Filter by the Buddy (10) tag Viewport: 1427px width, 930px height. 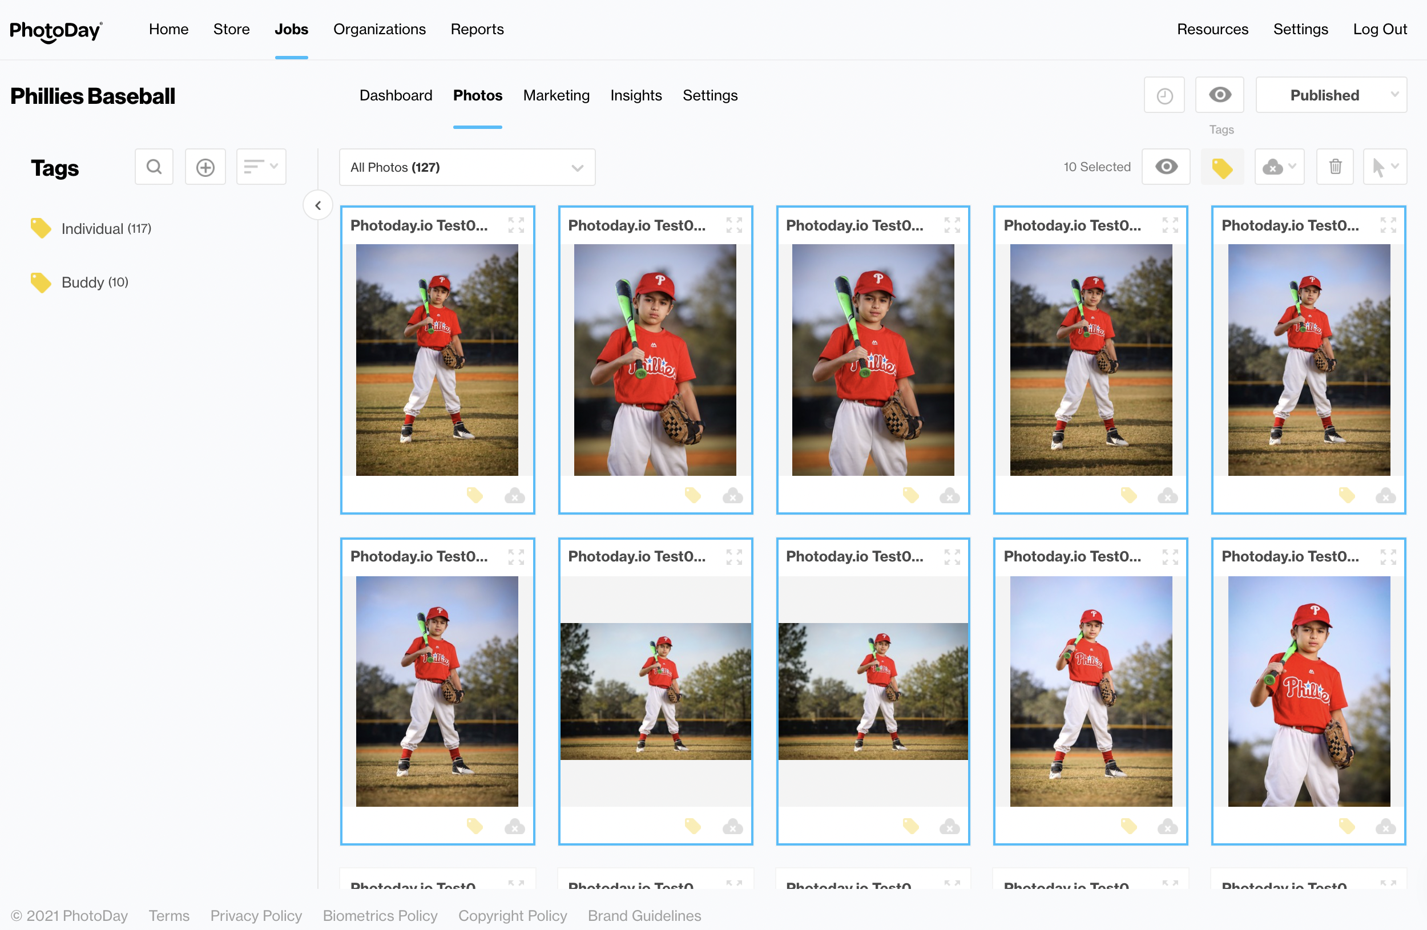[94, 282]
